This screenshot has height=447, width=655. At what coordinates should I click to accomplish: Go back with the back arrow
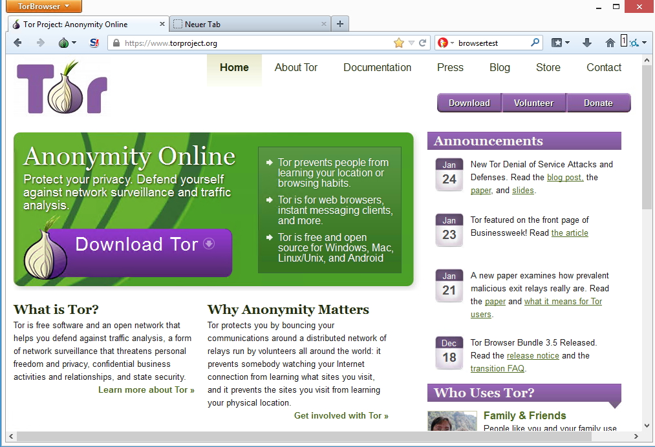click(17, 43)
